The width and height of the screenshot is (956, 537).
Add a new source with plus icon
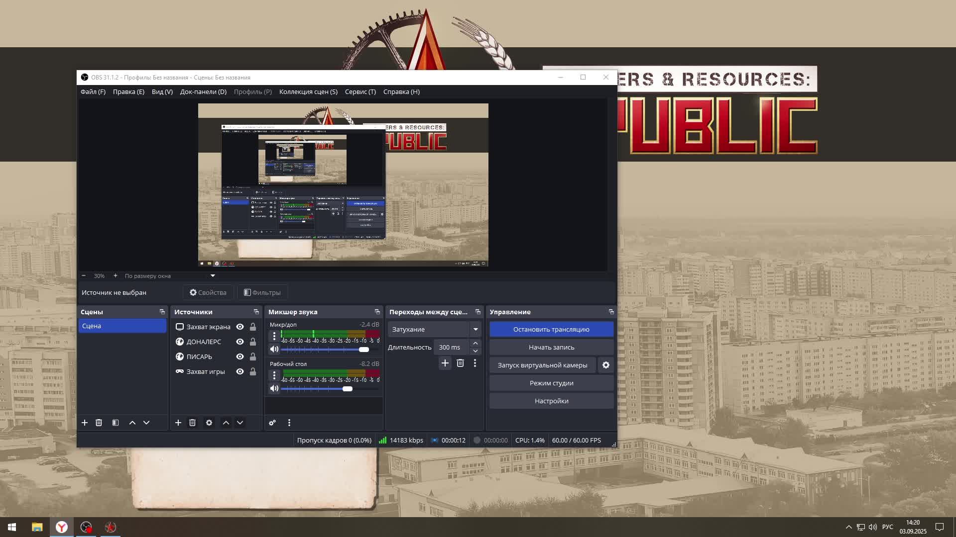[x=178, y=423]
